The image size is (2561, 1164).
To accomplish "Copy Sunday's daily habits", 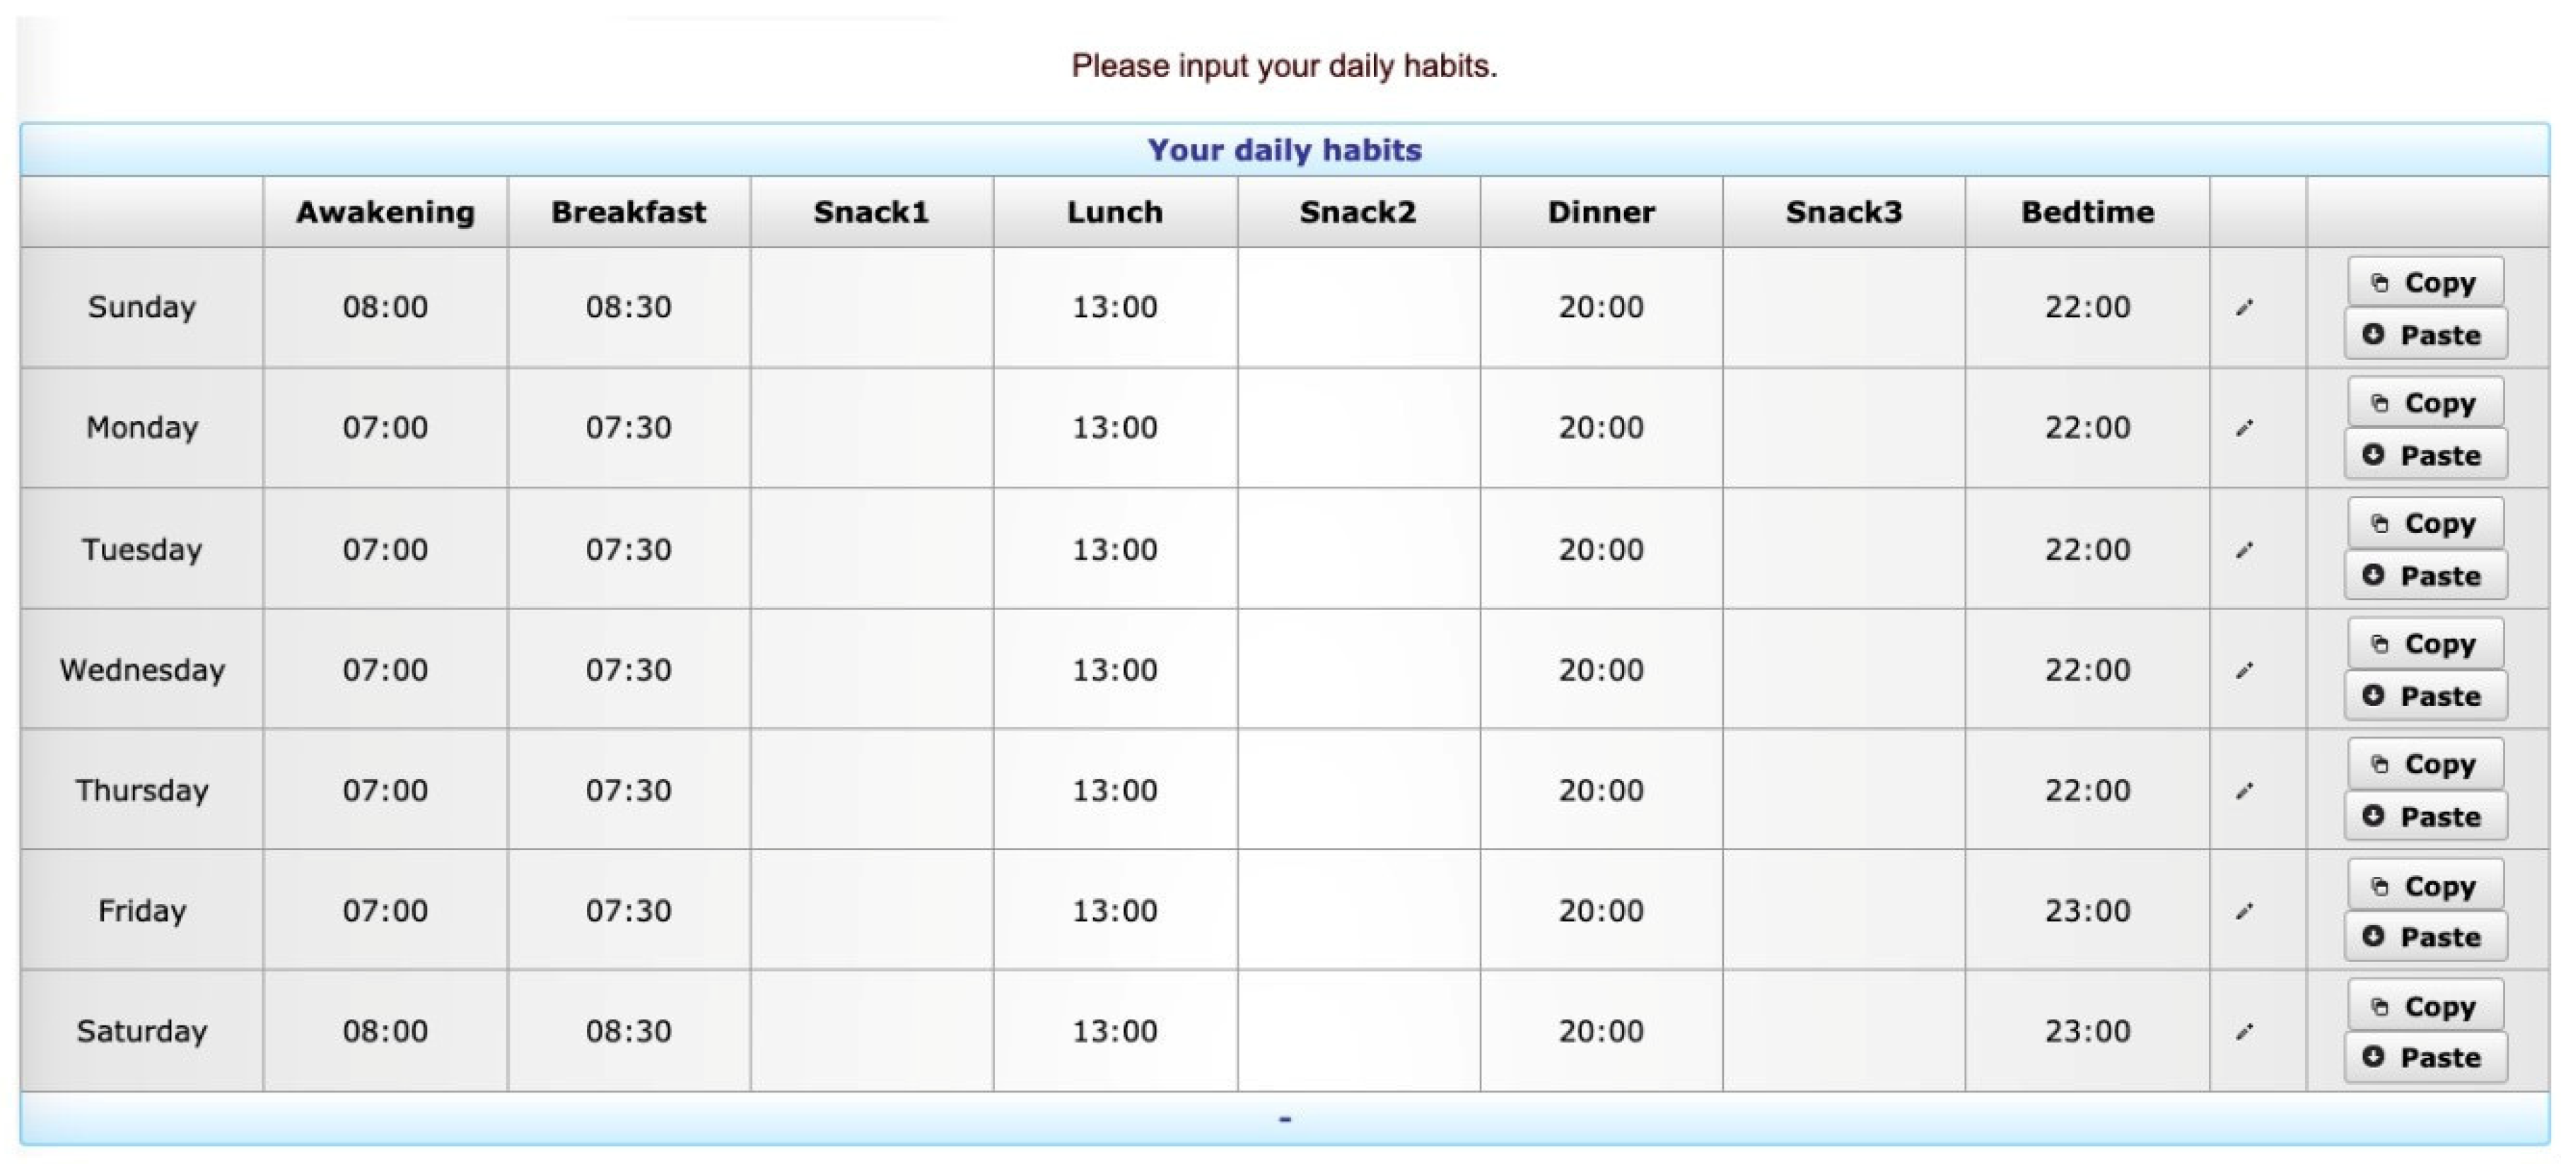I will pyautogui.click(x=2425, y=282).
